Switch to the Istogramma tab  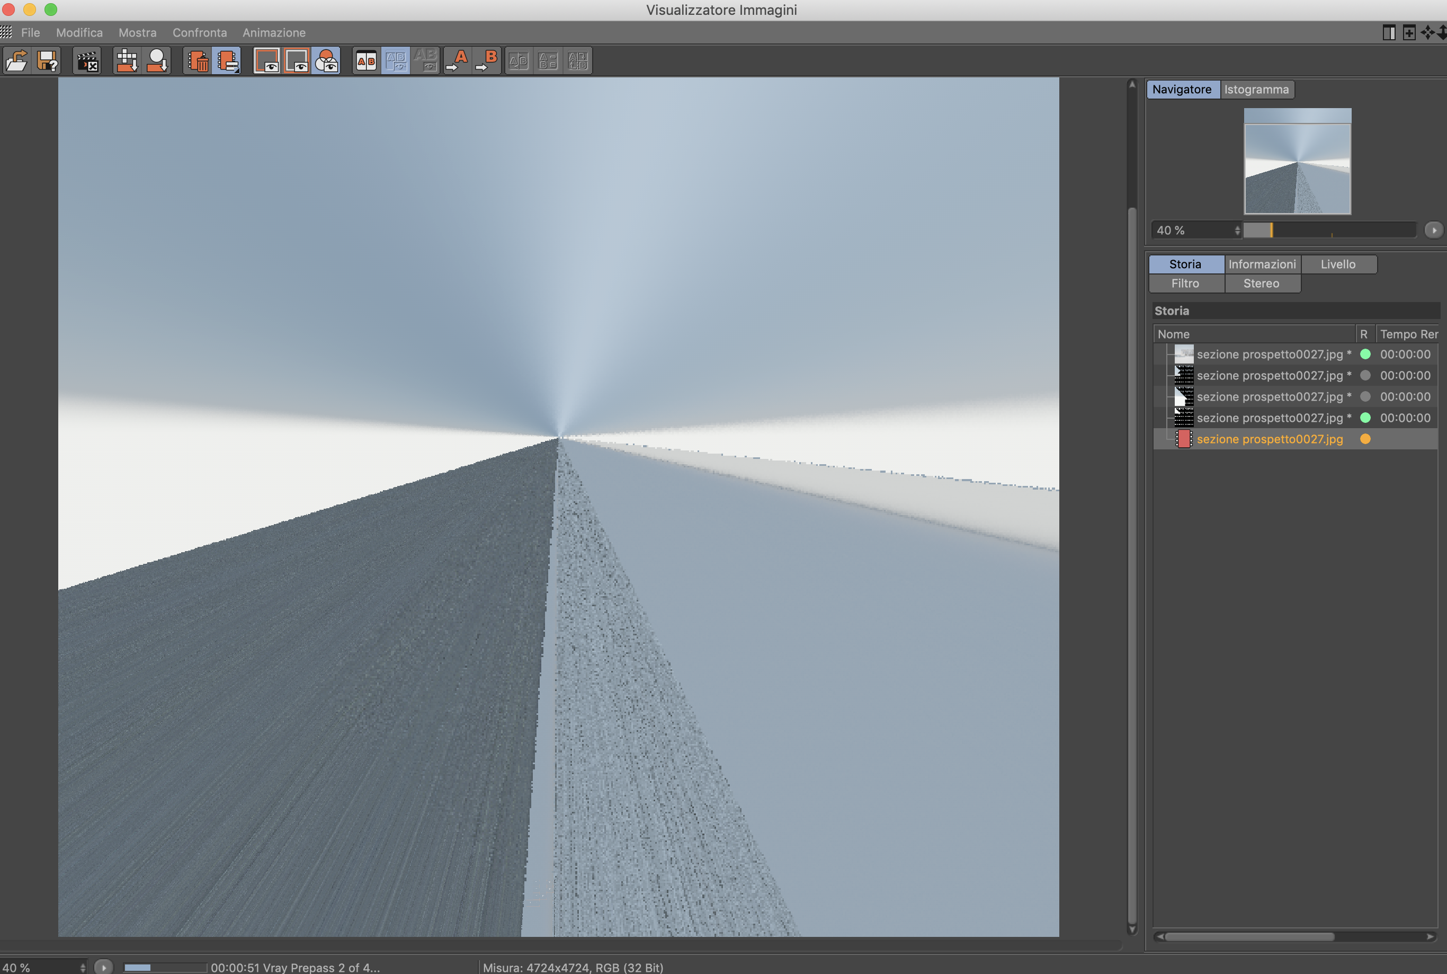click(1256, 90)
